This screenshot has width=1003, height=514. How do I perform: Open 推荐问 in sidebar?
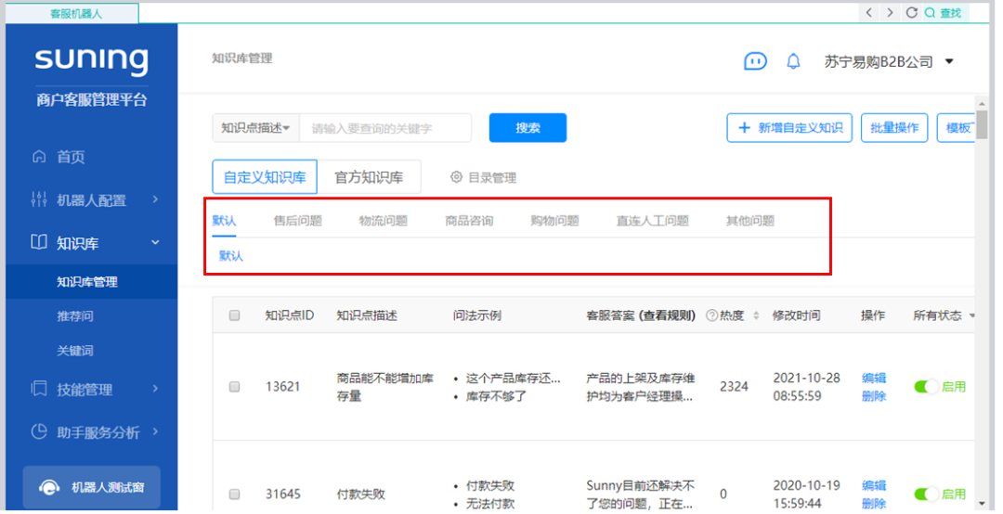(75, 315)
